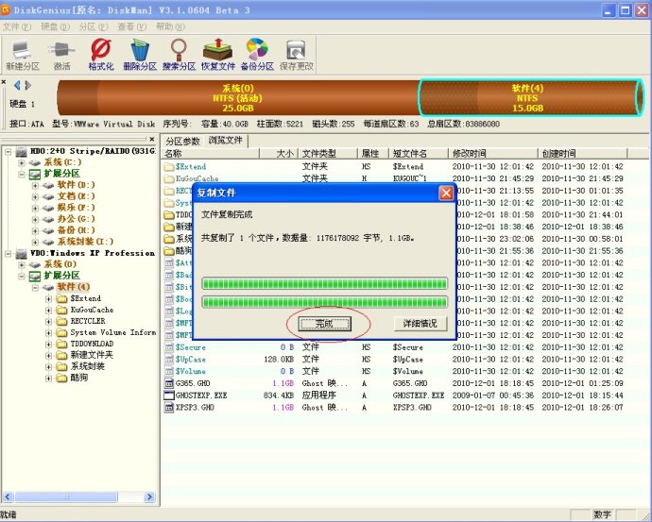Image resolution: width=652 pixels, height=522 pixels.
Task: Click the 备份分区 color wheel icon
Action: (x=257, y=56)
